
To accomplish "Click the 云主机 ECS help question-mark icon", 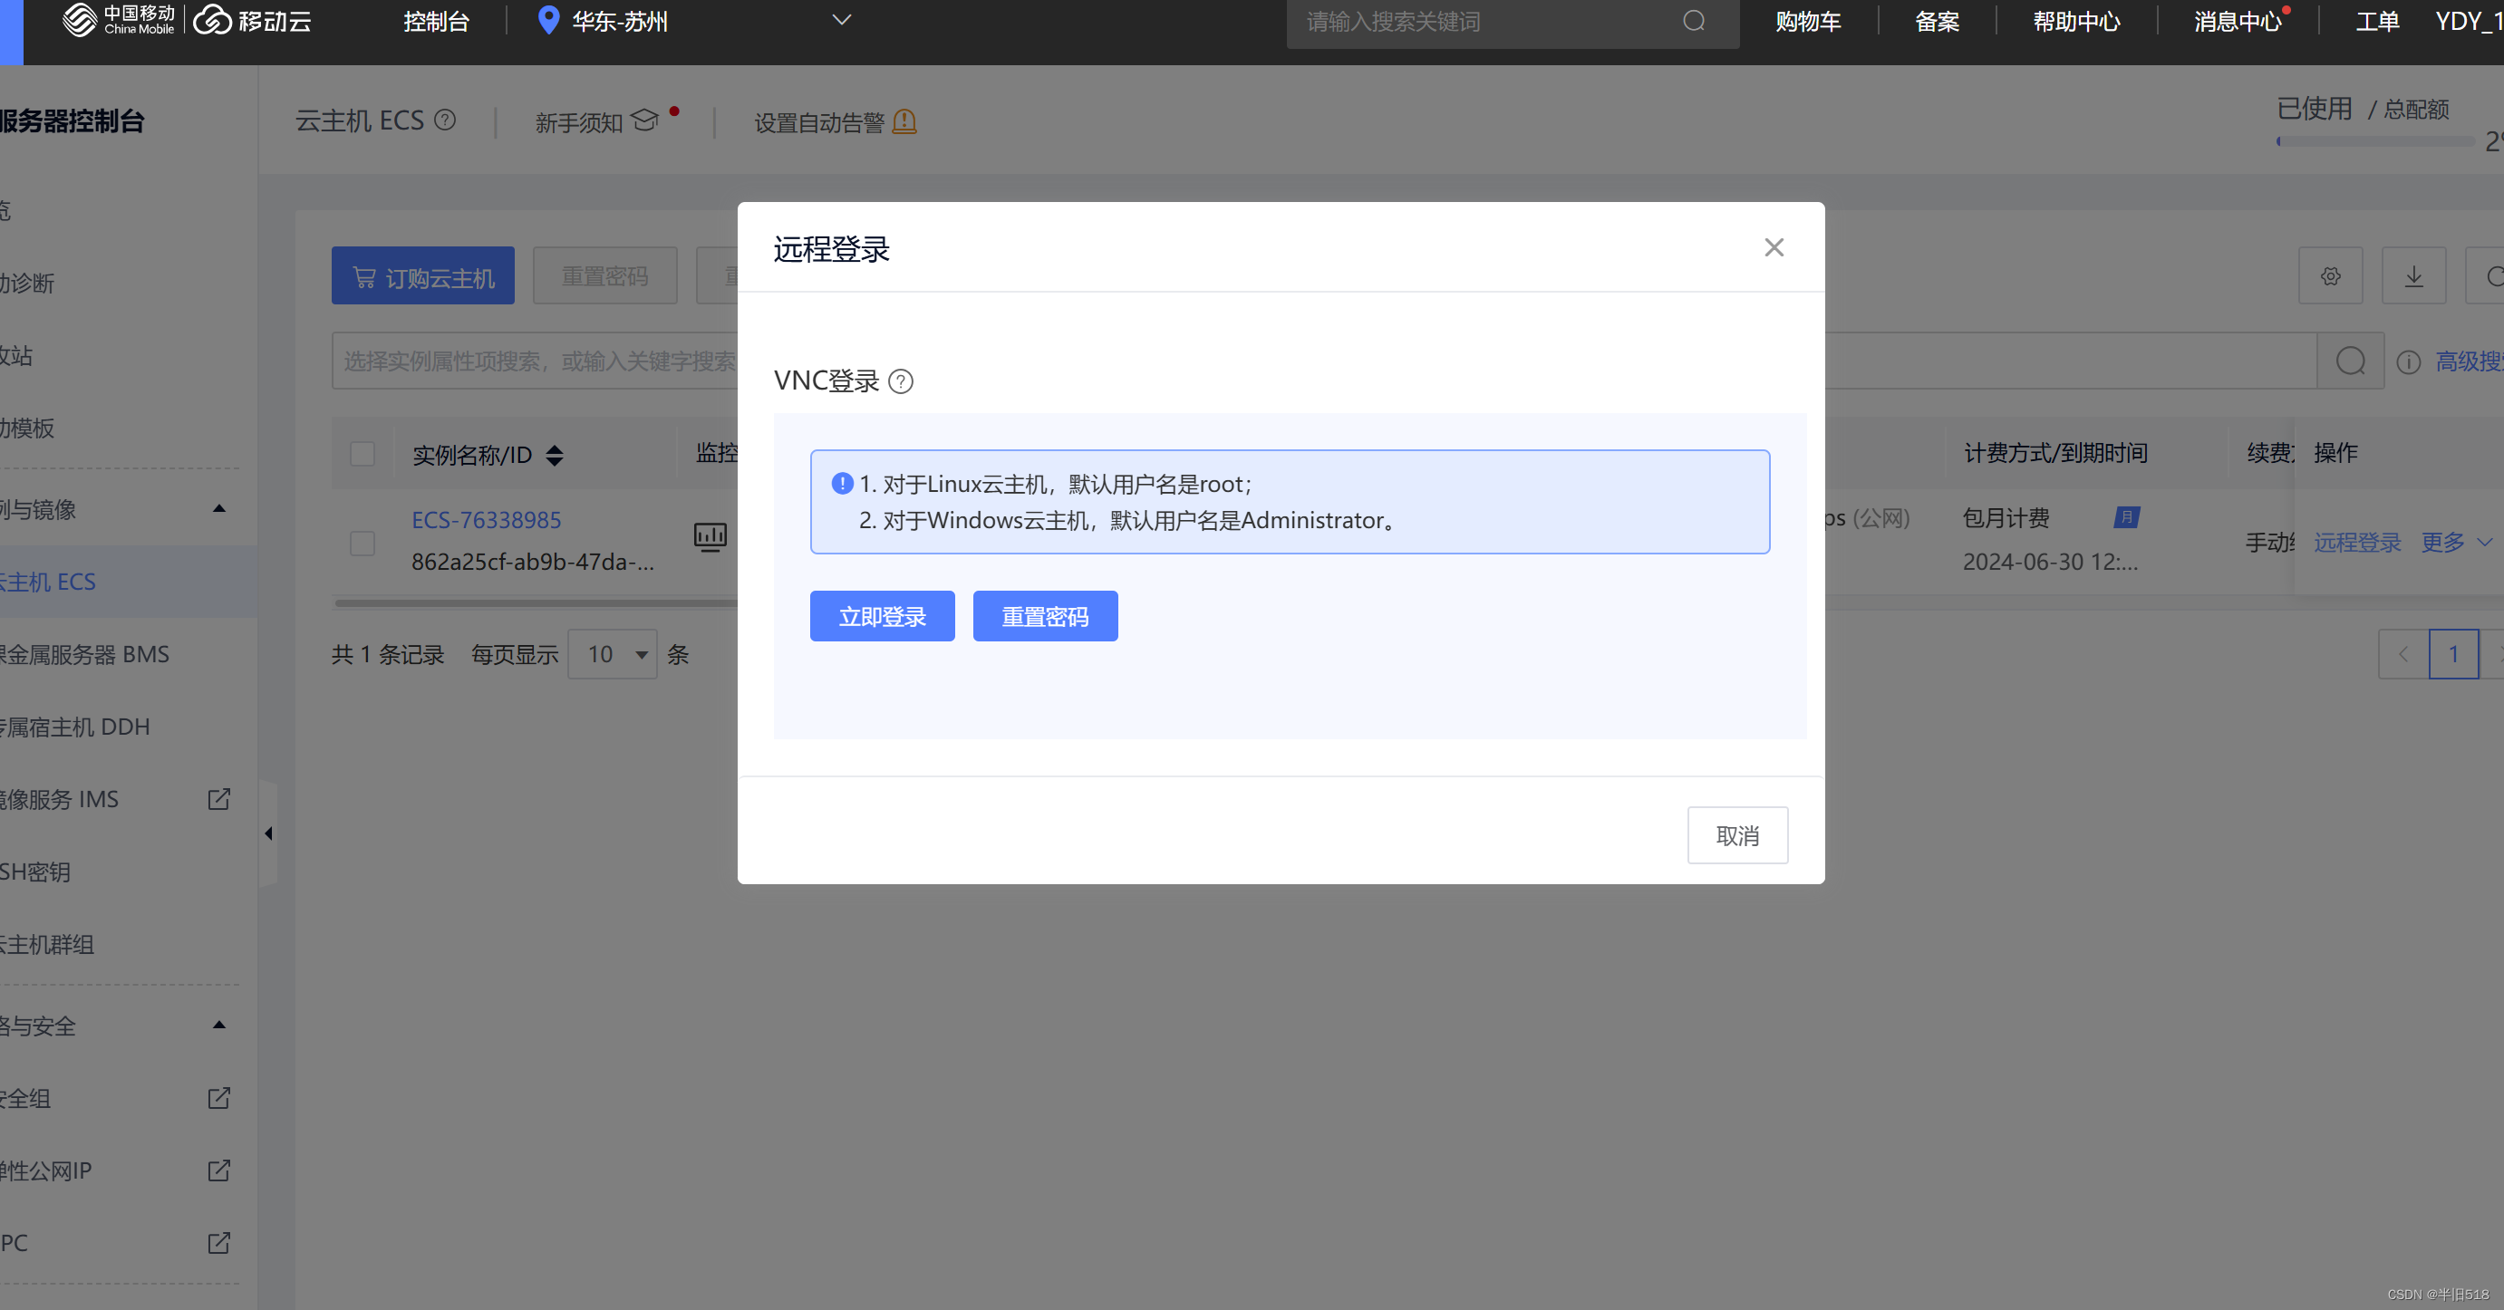I will (445, 120).
